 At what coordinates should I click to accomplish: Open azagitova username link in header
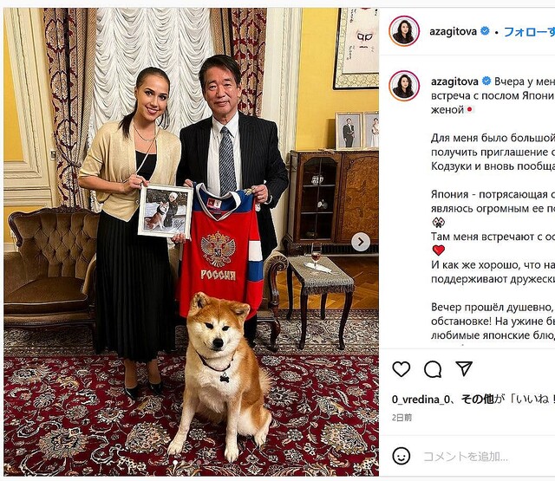(453, 31)
